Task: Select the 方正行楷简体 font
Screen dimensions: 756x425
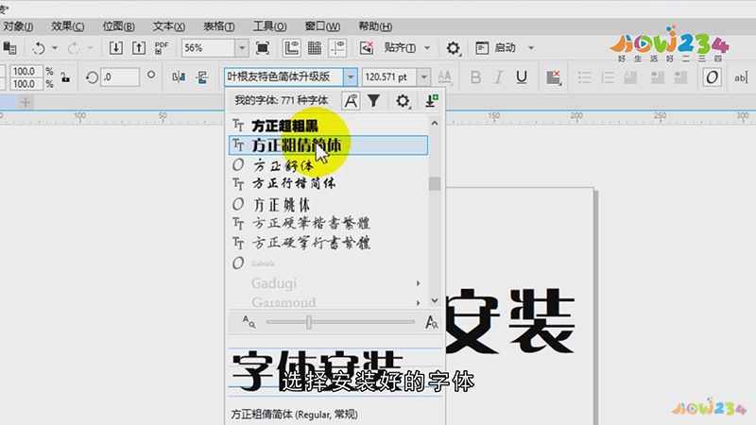Action: (x=328, y=183)
